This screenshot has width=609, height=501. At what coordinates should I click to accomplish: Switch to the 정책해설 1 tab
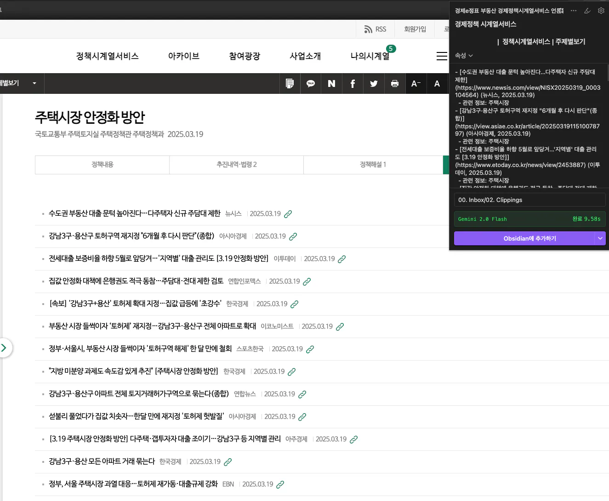click(373, 165)
